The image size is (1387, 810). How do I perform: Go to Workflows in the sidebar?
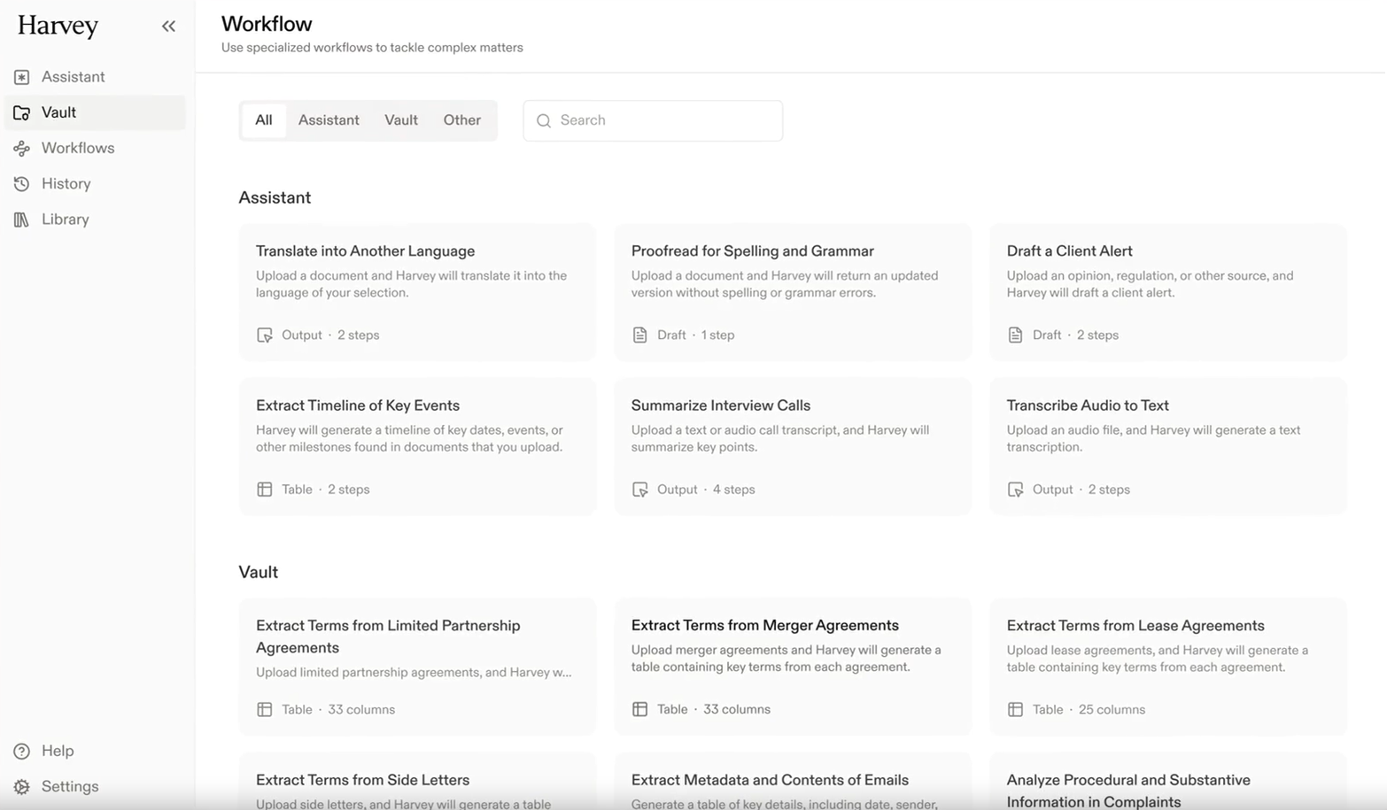[x=96, y=149]
